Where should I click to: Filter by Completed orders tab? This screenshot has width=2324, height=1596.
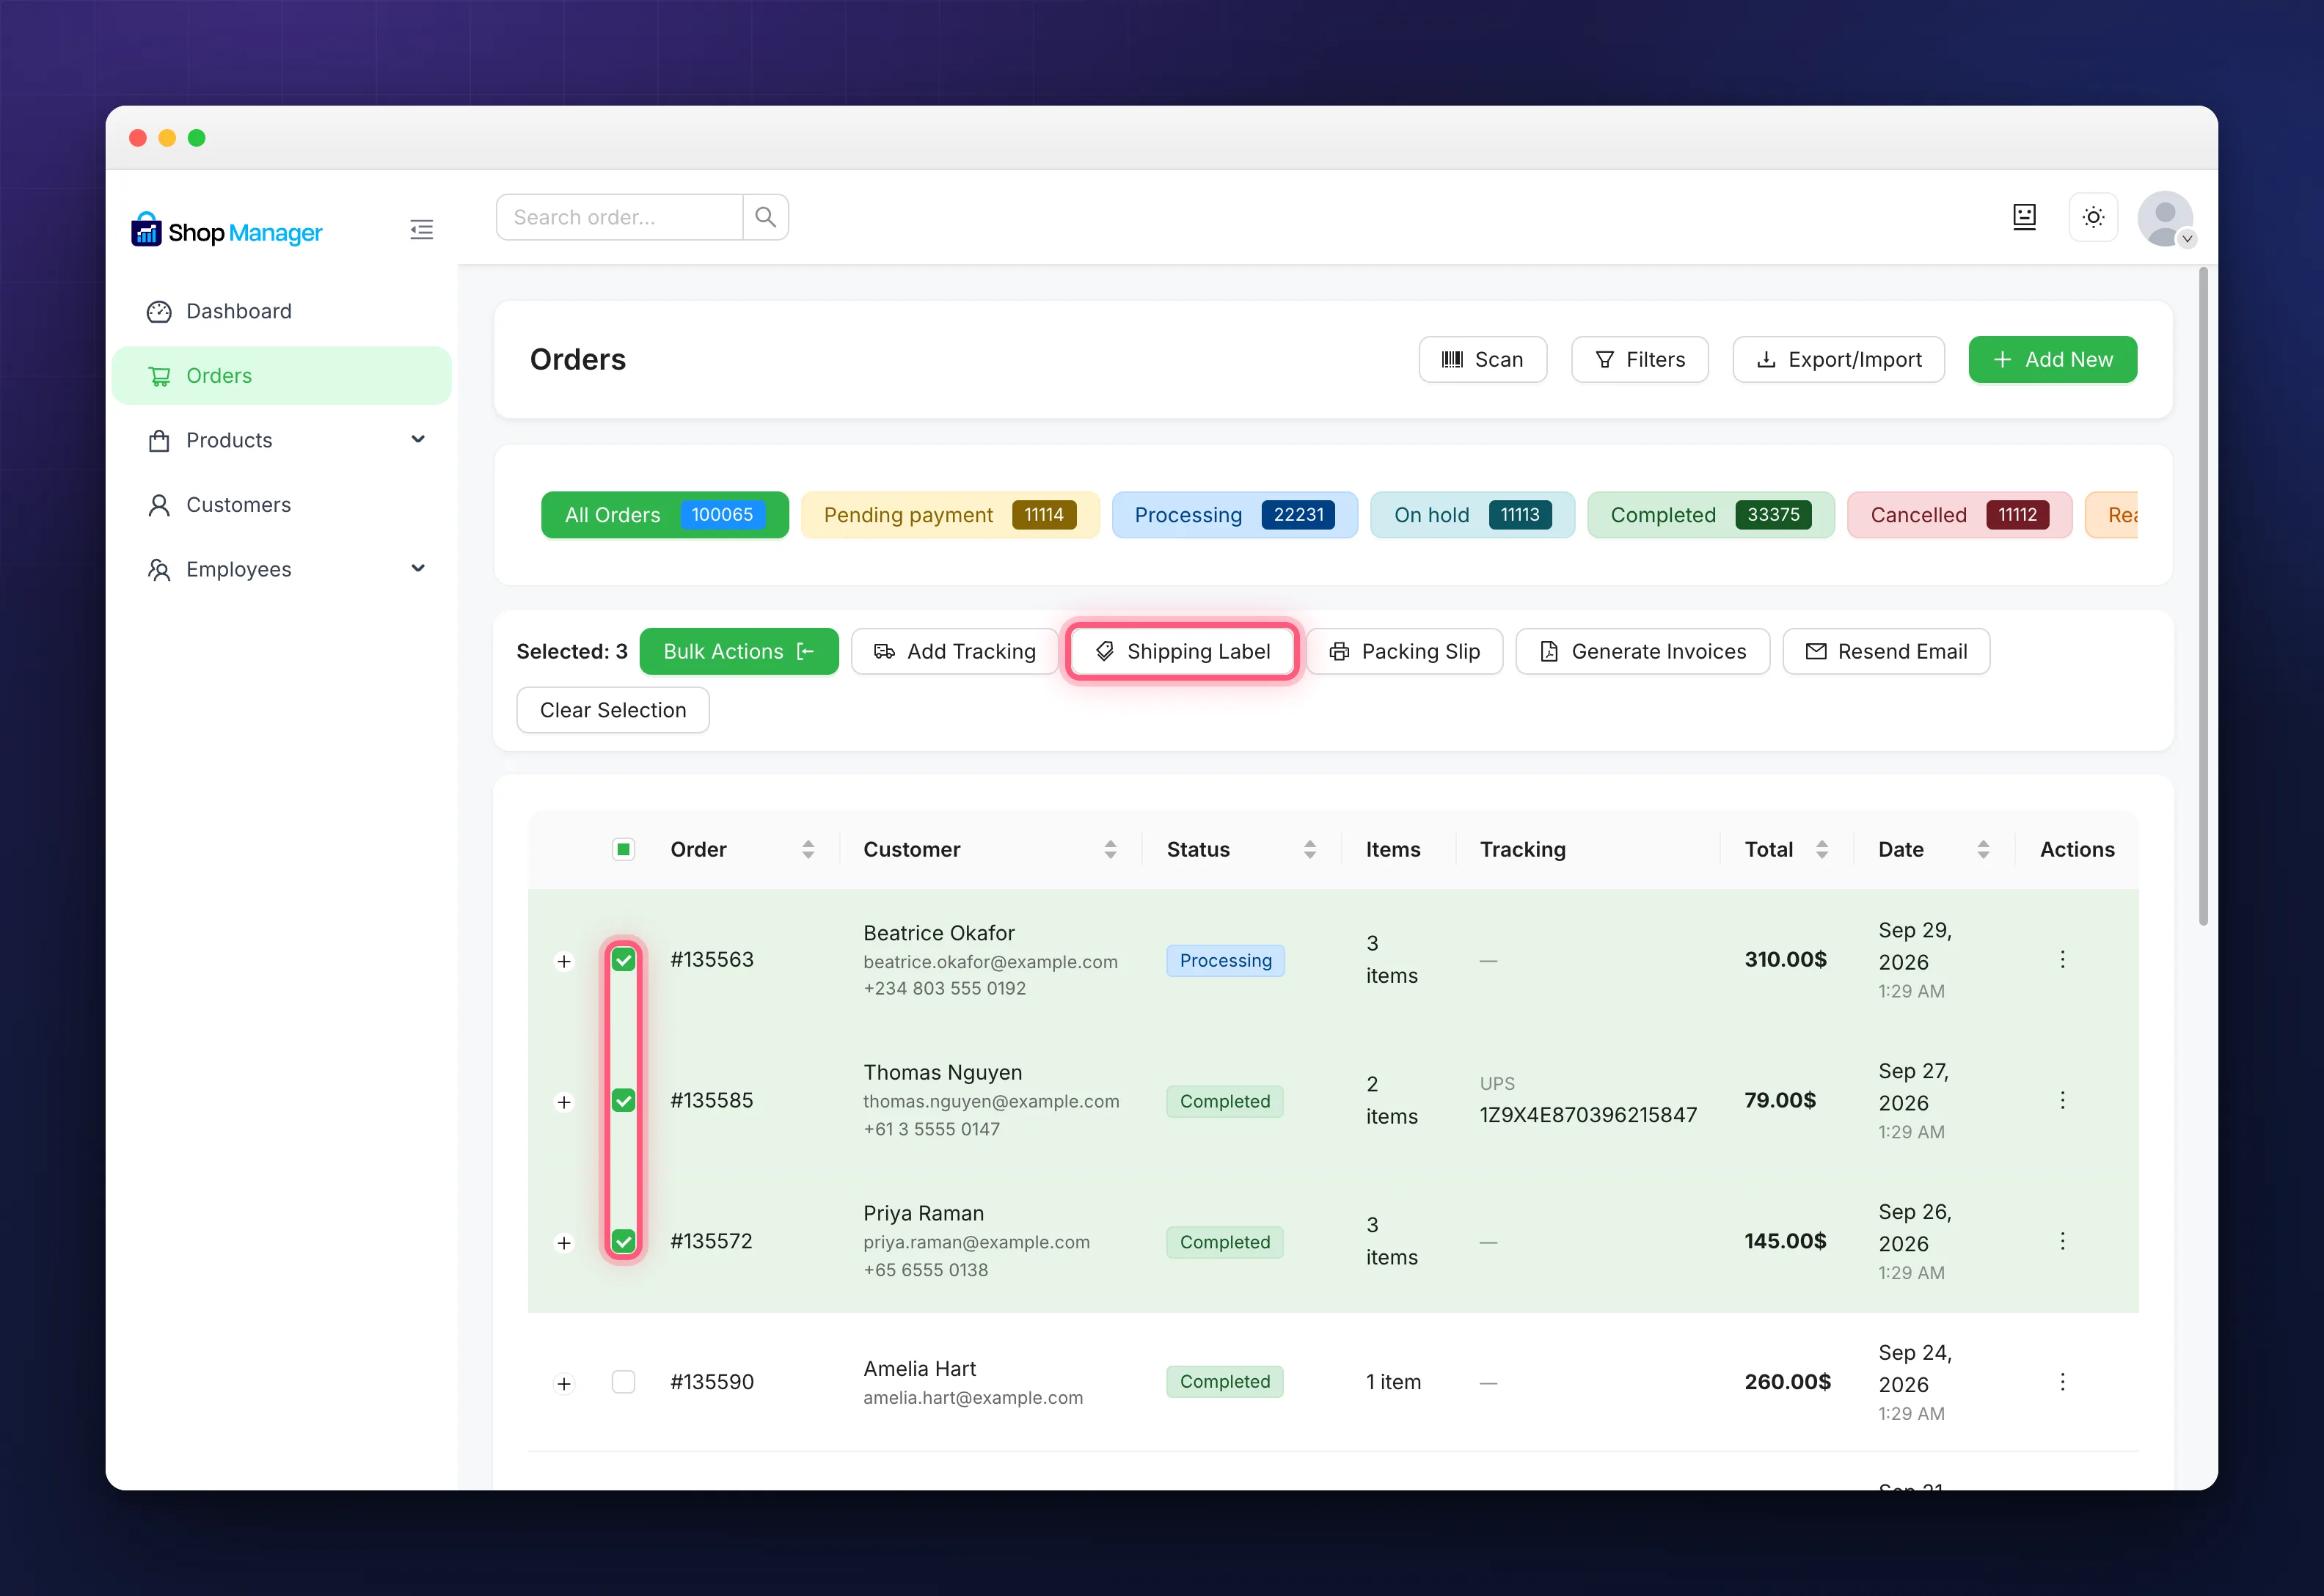1711,515
